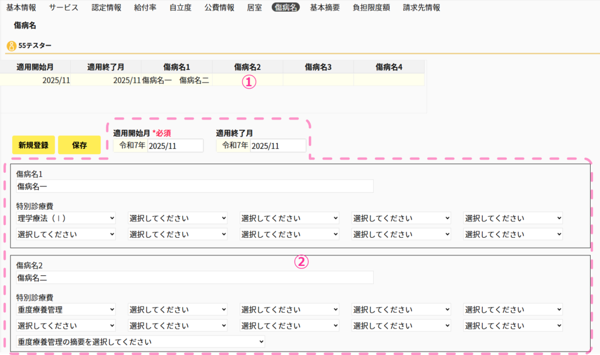Open the 基本情報 tab
The height and width of the screenshot is (355, 600).
tap(21, 8)
